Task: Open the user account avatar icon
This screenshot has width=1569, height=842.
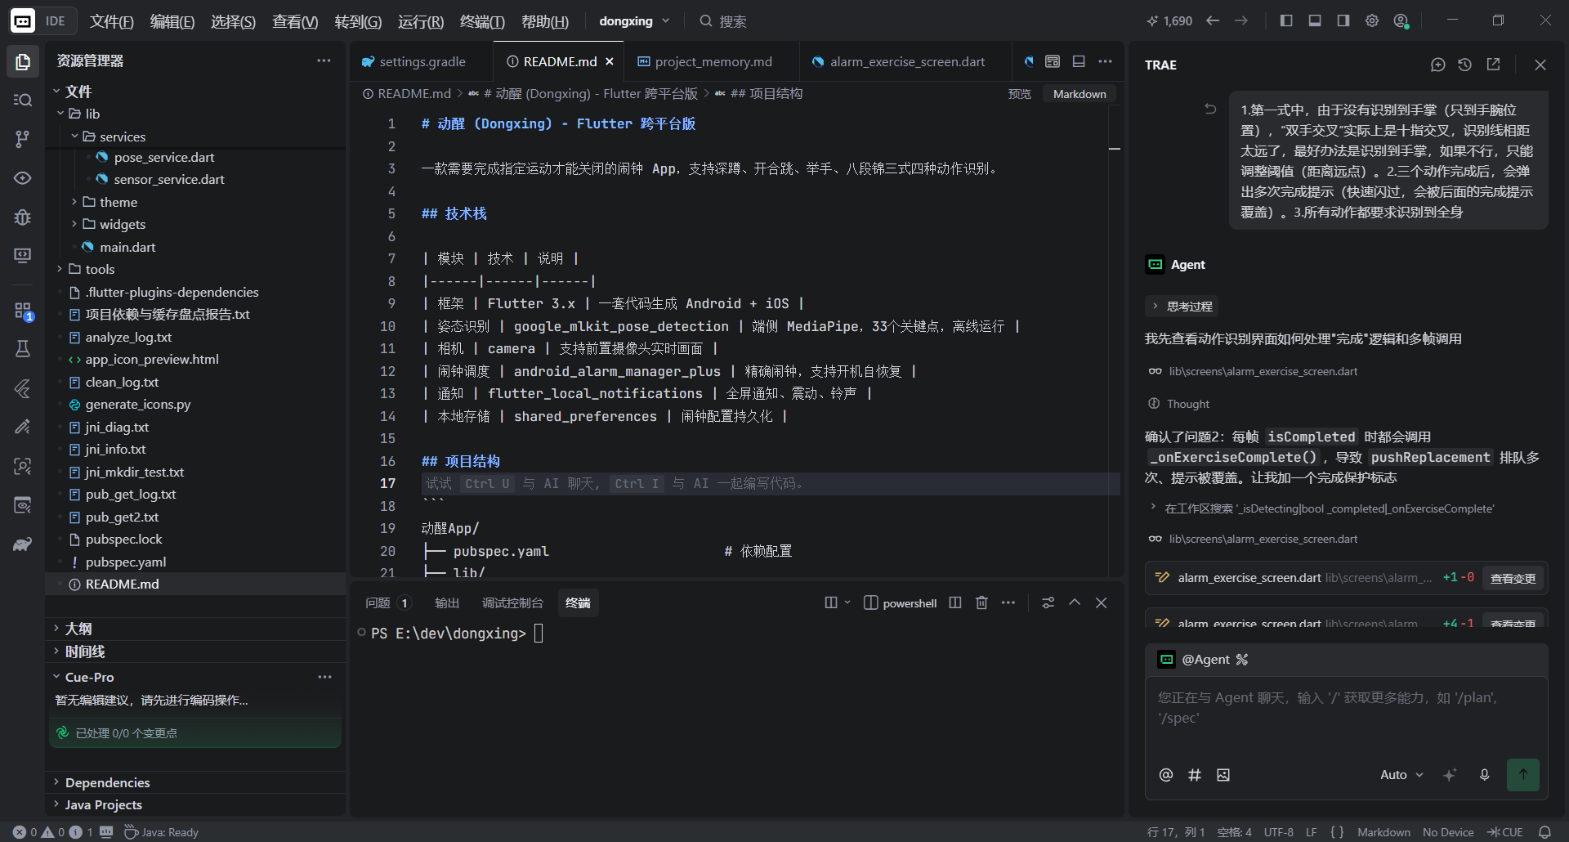Action: 1401,21
